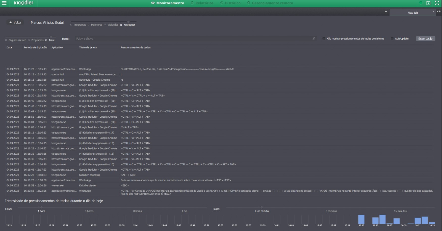Close the New tab tab
This screenshot has width=442, height=231.
coord(434,11)
